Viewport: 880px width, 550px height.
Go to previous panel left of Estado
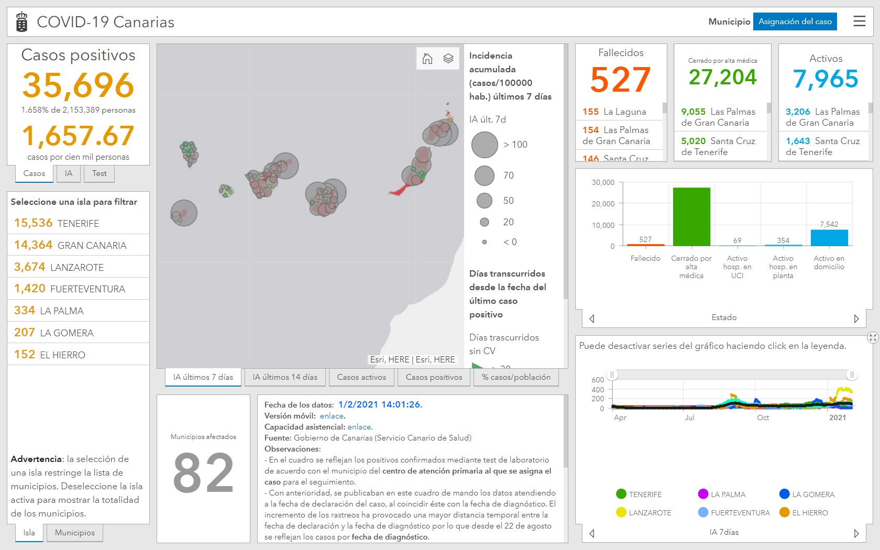[x=592, y=318]
